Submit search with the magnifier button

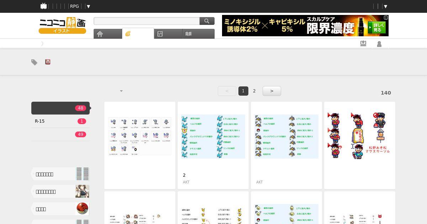point(207,21)
